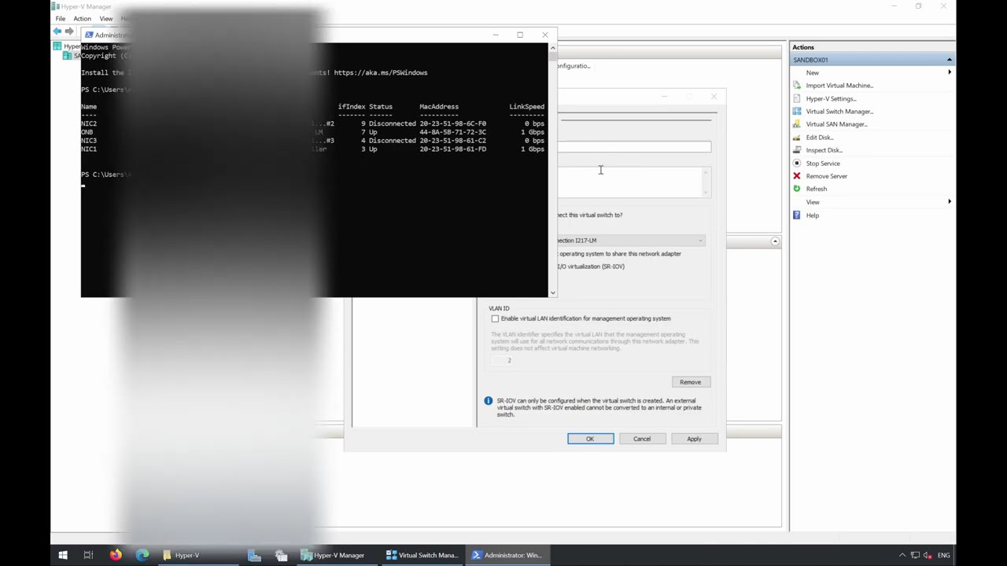The image size is (1007, 566).
Task: Enable virtual LAN identification checkbox
Action: 495,318
